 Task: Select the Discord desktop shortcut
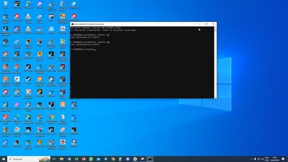40,5
